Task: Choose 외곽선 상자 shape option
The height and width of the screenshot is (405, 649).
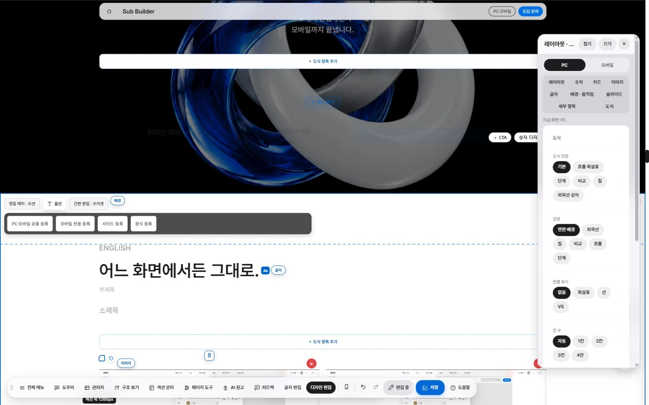Action: [568, 195]
